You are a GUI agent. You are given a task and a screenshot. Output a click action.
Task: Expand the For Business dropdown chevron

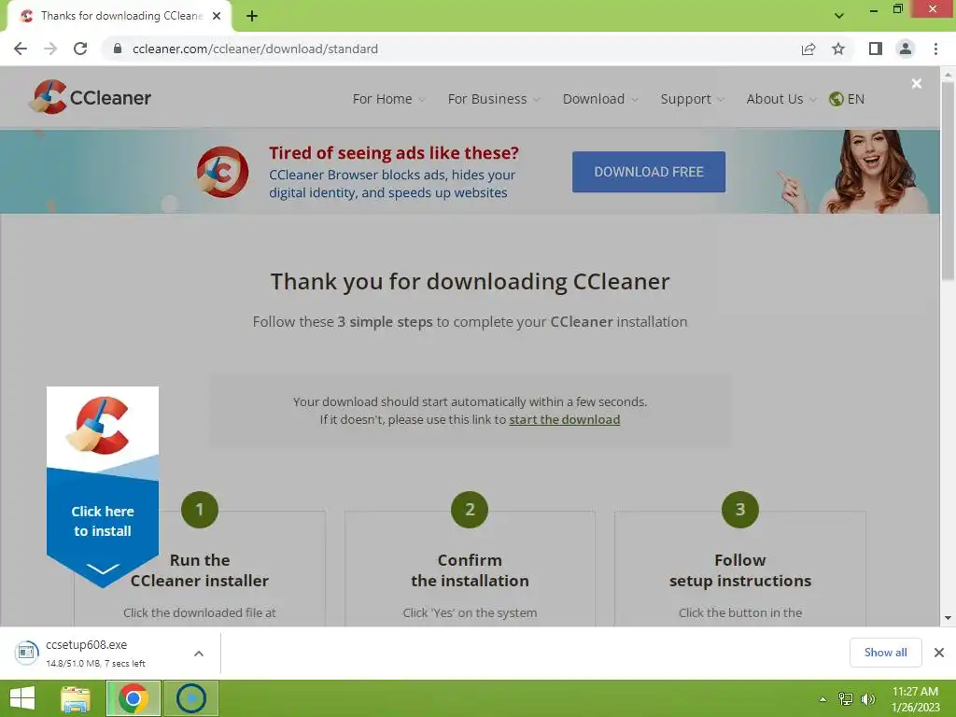click(537, 100)
